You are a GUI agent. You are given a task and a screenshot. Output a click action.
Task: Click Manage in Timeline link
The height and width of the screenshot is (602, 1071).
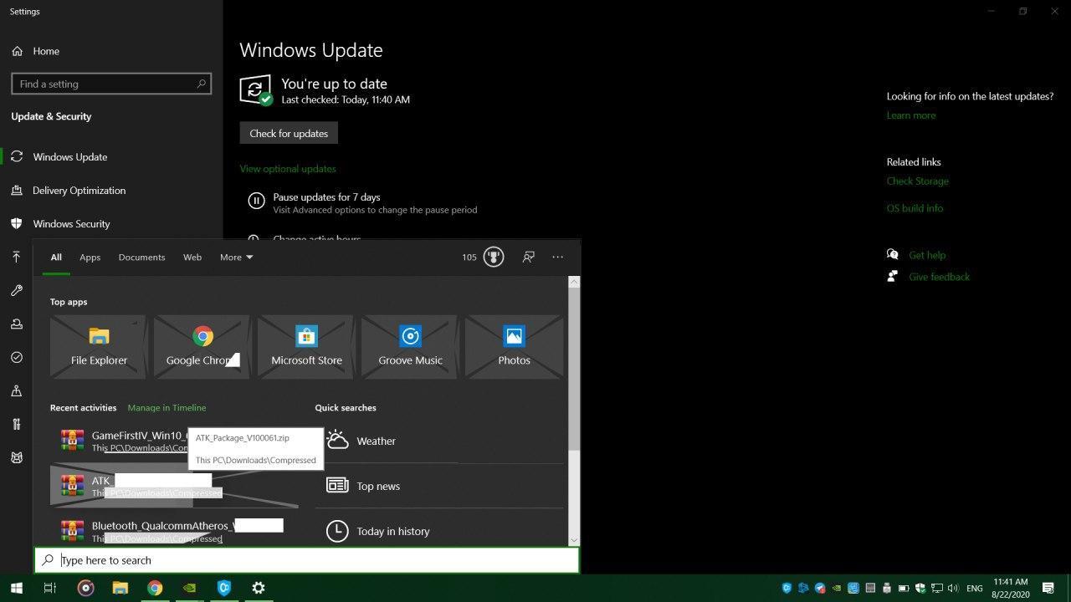click(167, 408)
